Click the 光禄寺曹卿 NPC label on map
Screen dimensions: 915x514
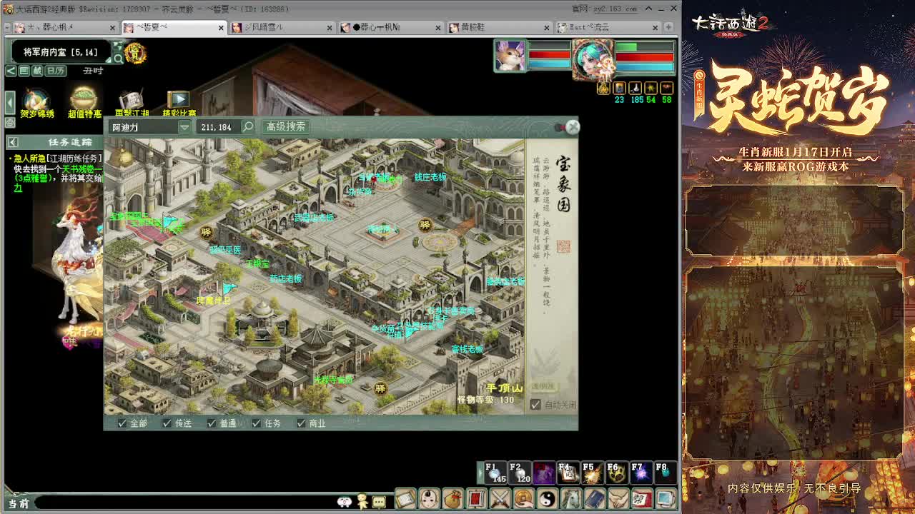pos(333,380)
